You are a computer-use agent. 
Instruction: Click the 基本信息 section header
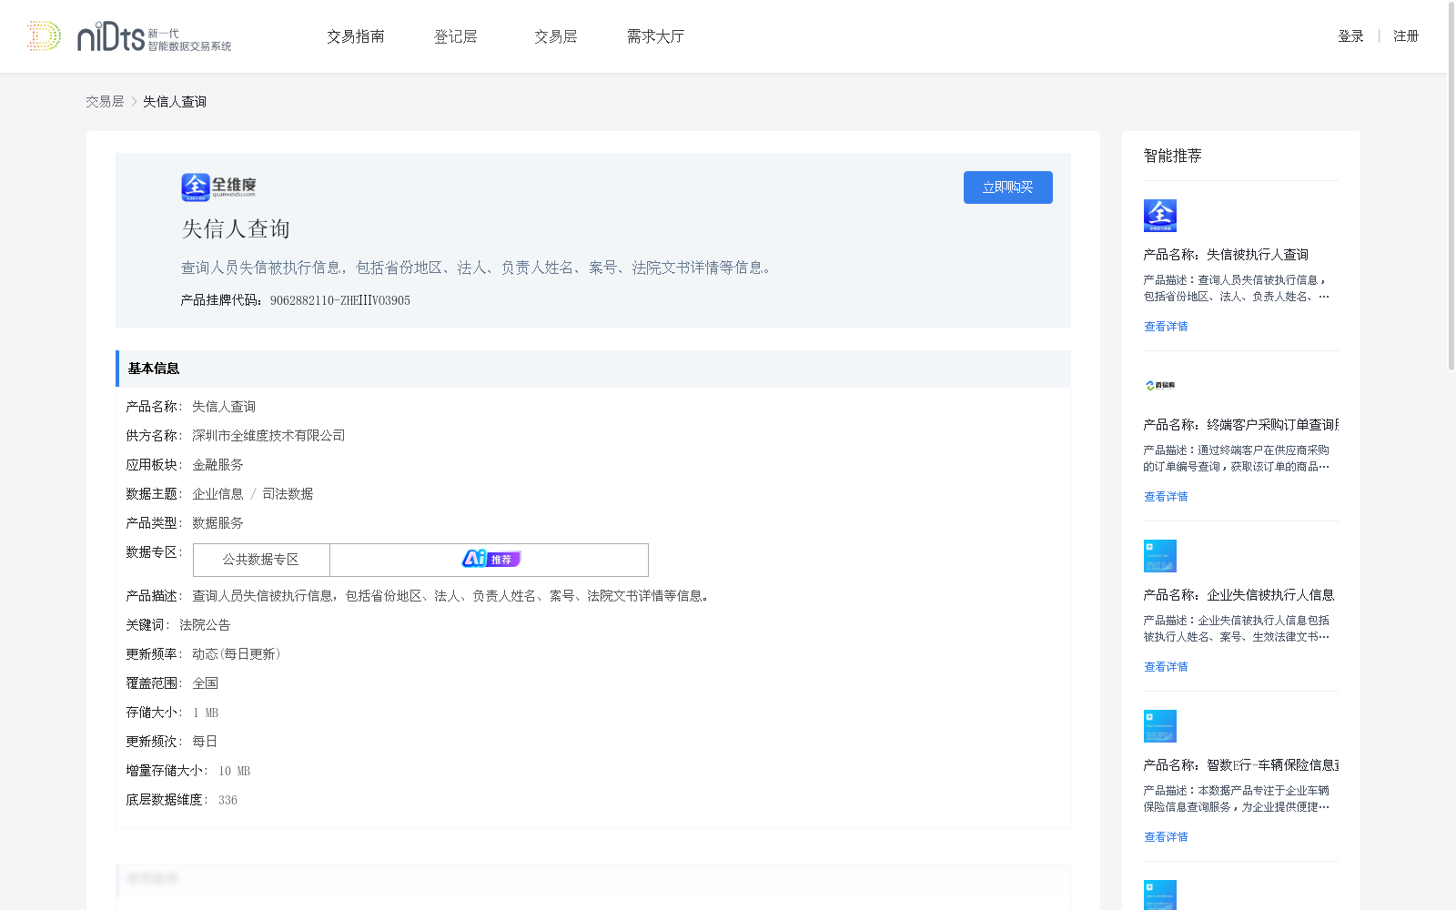[x=593, y=369]
